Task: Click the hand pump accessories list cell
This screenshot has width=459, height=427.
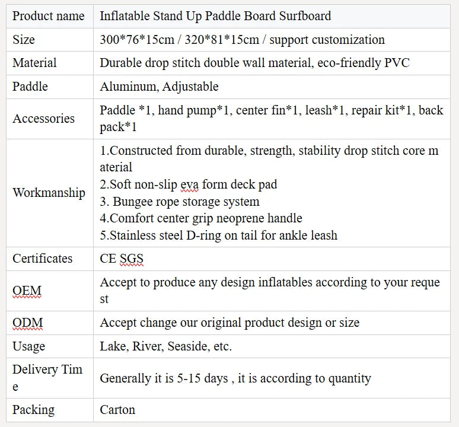Action: pyautogui.click(x=271, y=119)
